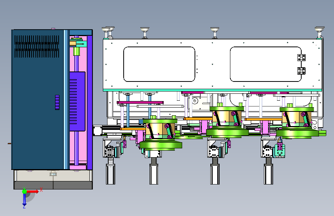The height and width of the screenshot is (216, 334).
Task: Select the lower hinge on the right window
Action: (x=301, y=71)
